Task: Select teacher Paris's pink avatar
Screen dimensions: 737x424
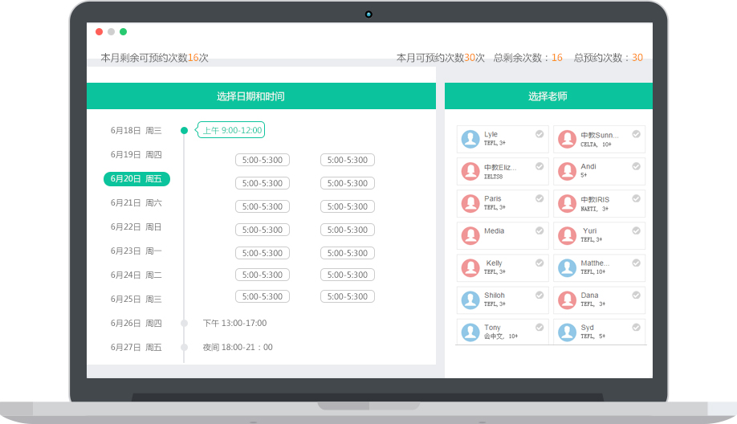Action: pos(470,203)
